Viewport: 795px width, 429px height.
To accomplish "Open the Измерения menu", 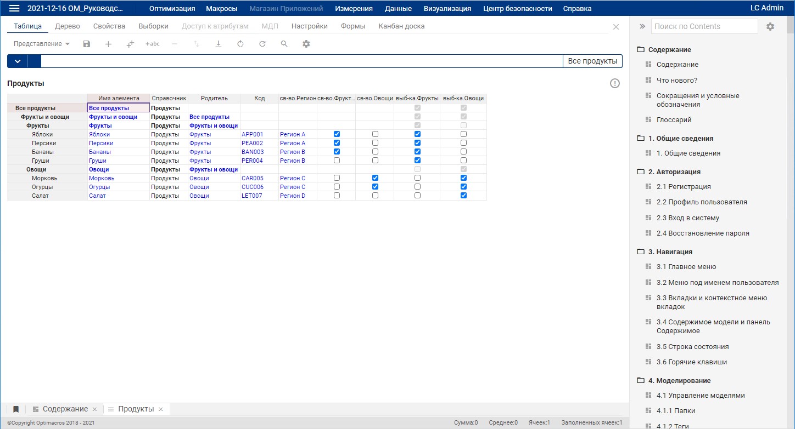I will tap(354, 9).
